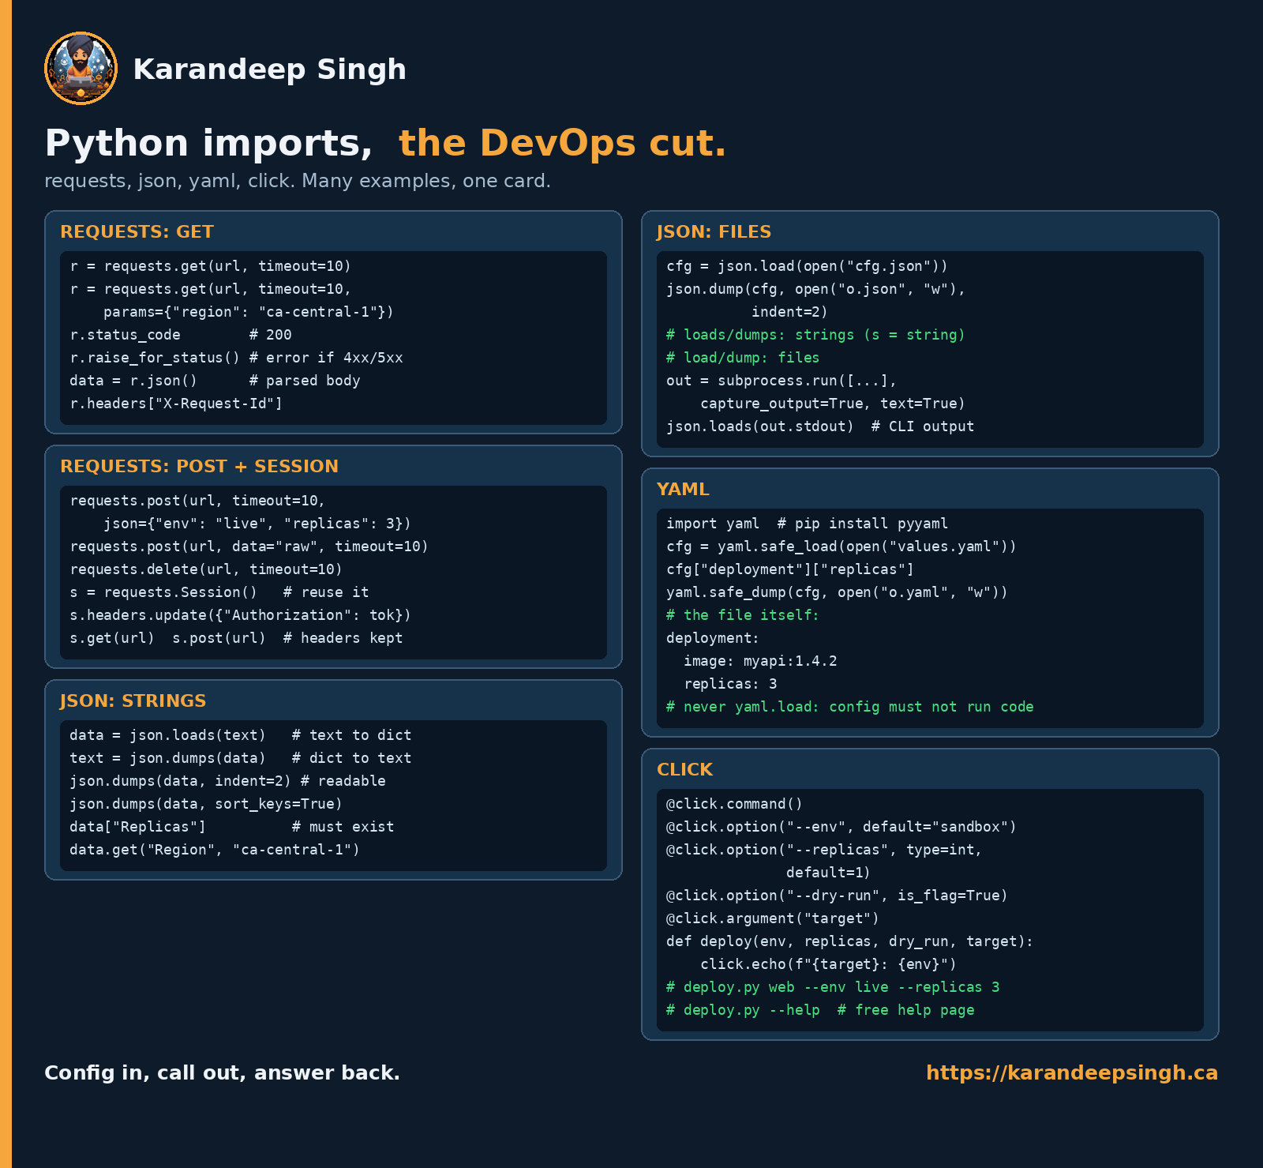Screen dimensions: 1263x1168
Task: Click the 'YAML' card heading
Action: (683, 489)
